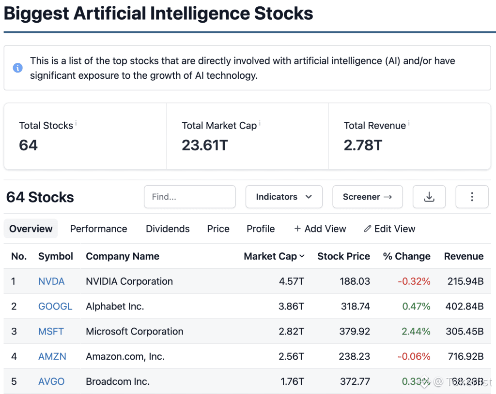Click the pencil Edit View button

click(389, 229)
